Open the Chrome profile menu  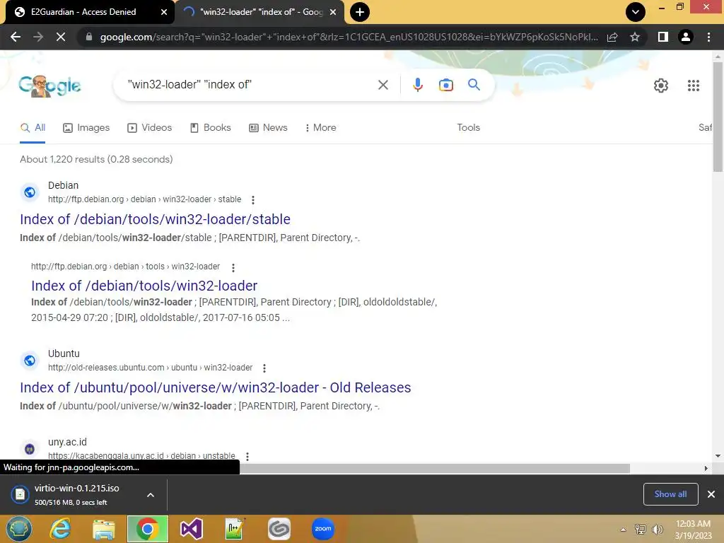[686, 37]
